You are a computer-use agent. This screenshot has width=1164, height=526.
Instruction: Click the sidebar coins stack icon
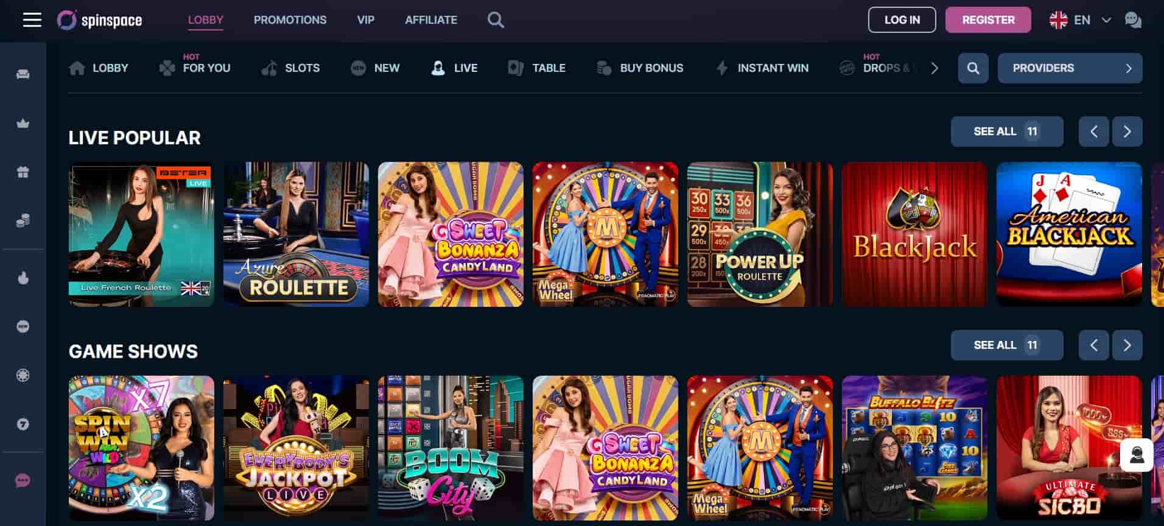point(23,221)
